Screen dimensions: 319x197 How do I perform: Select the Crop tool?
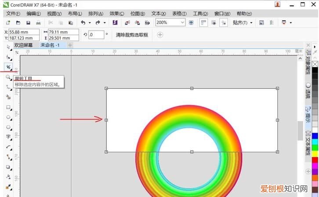click(x=8, y=67)
